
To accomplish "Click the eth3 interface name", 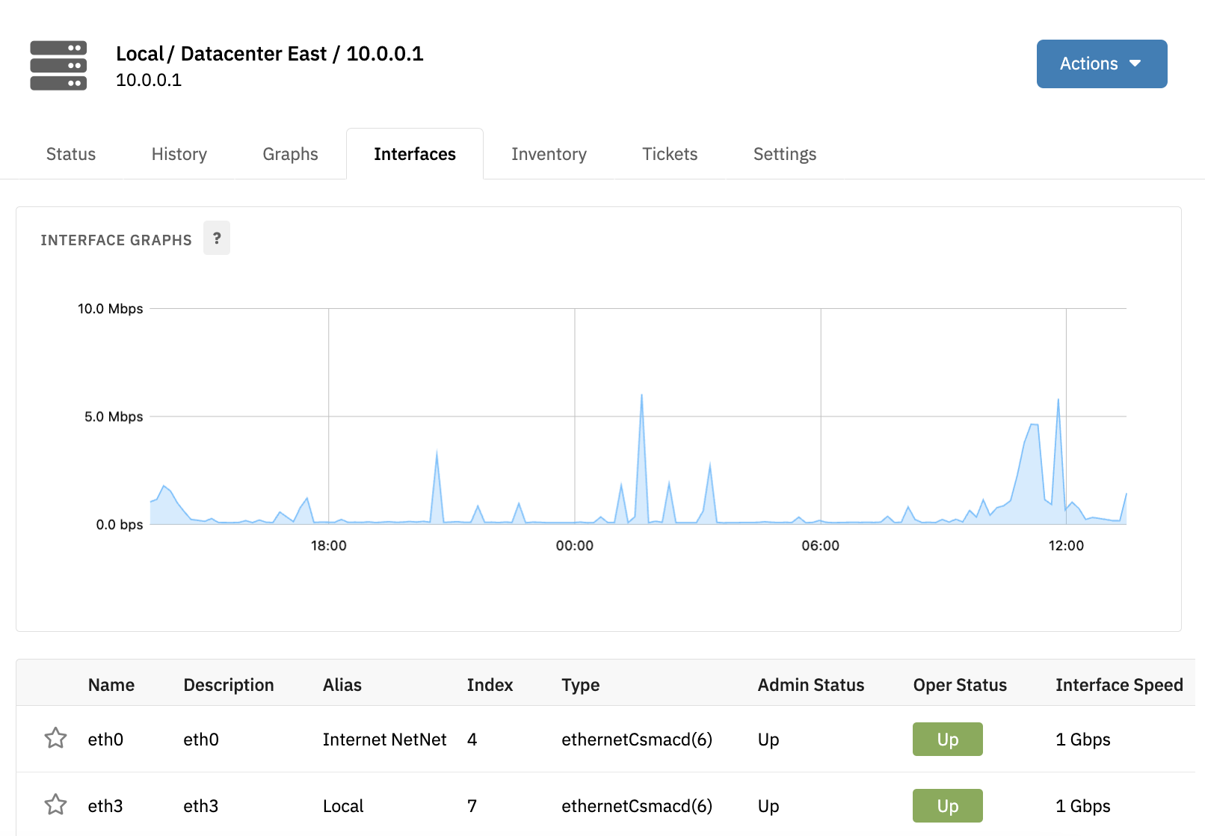I will 105,806.
